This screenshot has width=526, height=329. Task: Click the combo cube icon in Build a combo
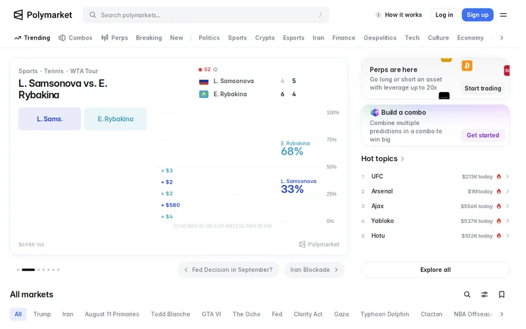pos(374,113)
